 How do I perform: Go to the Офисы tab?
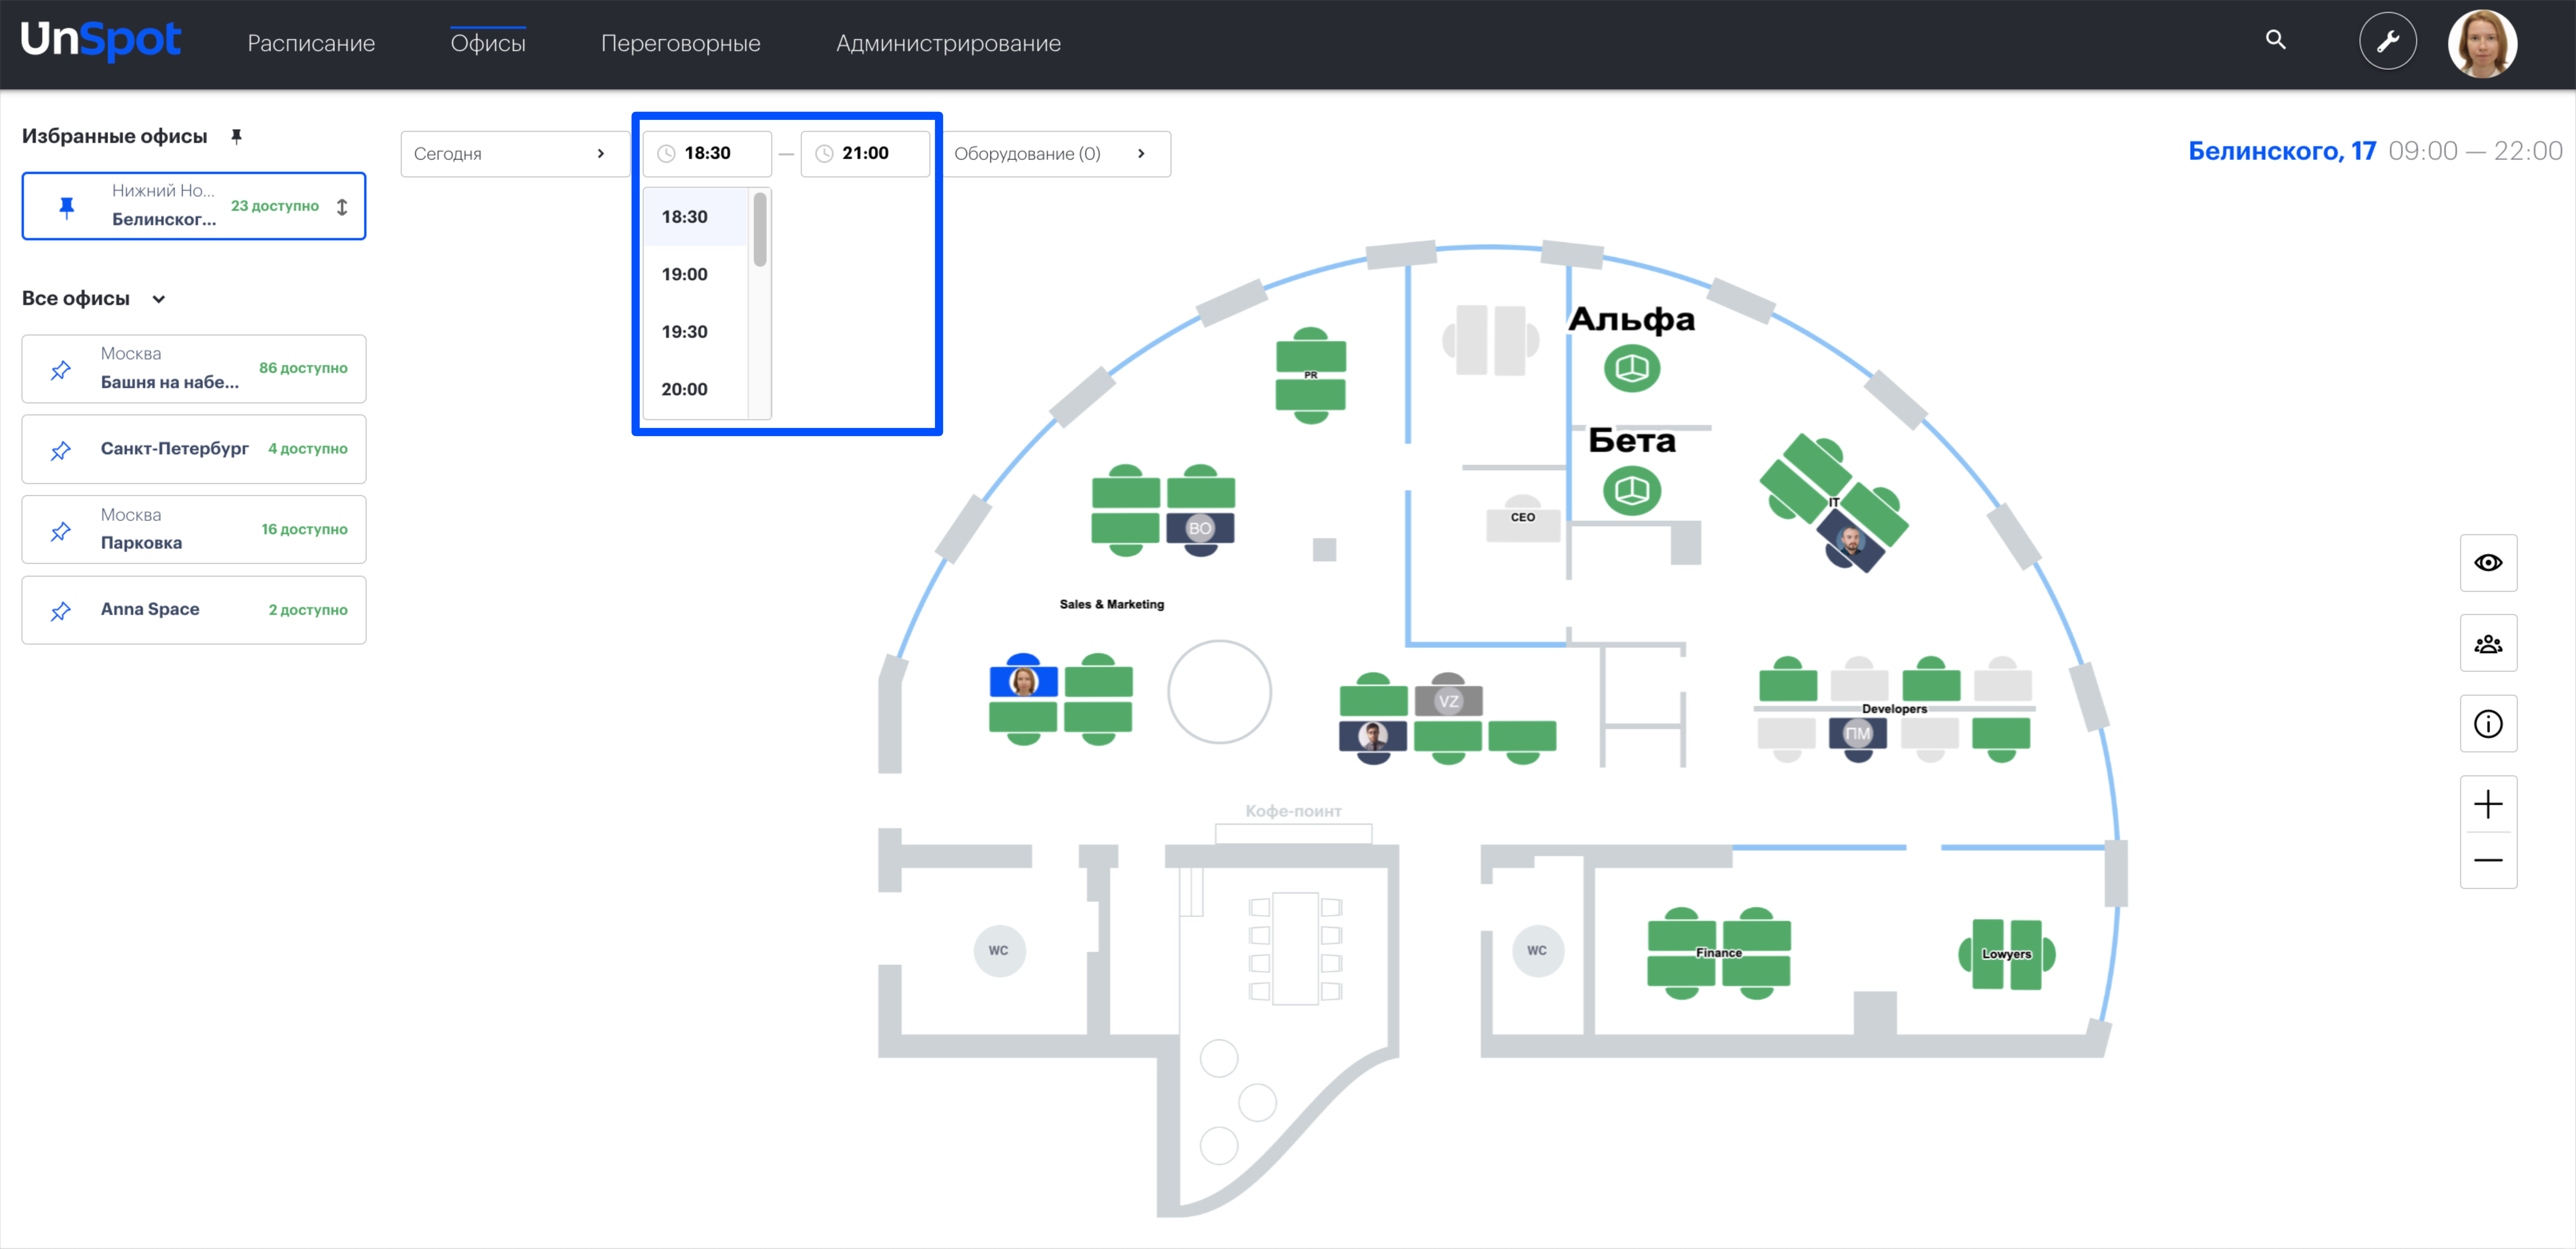click(x=488, y=43)
